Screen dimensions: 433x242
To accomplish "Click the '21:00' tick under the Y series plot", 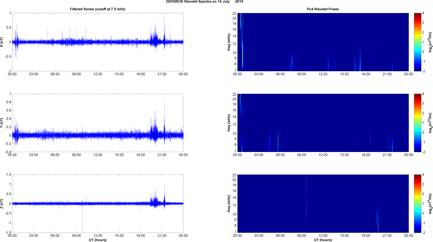I will pos(162,155).
